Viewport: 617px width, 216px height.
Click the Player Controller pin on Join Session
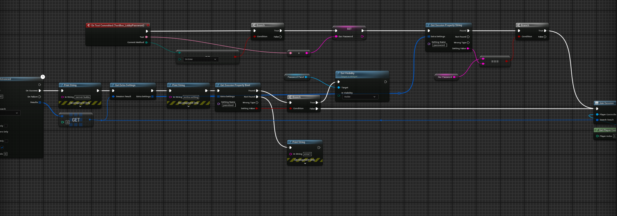[x=597, y=114]
